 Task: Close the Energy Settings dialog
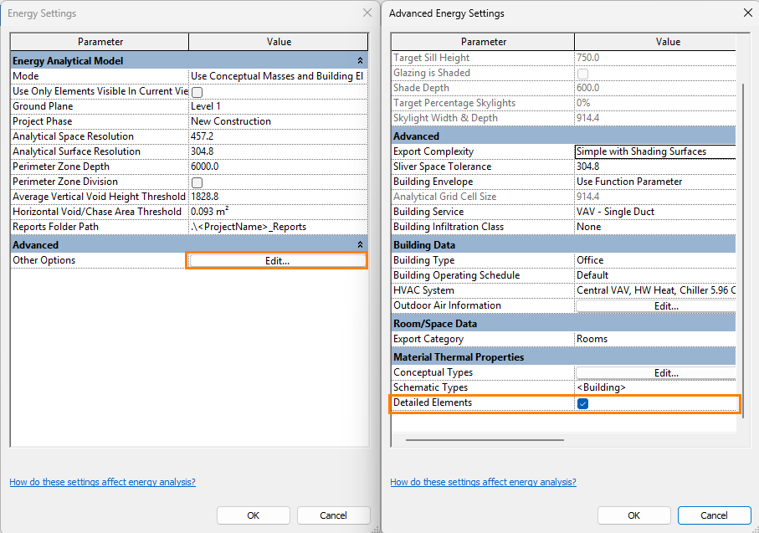click(x=367, y=13)
